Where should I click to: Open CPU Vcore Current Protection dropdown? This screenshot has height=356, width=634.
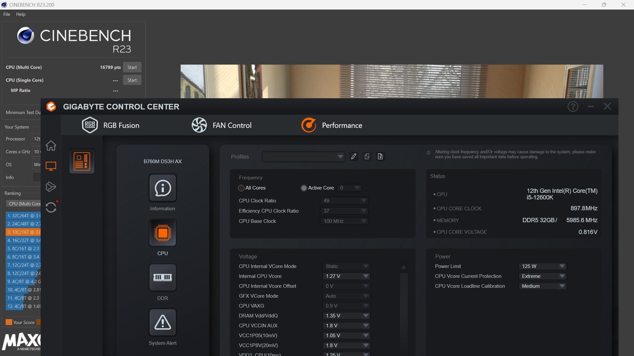click(x=543, y=276)
